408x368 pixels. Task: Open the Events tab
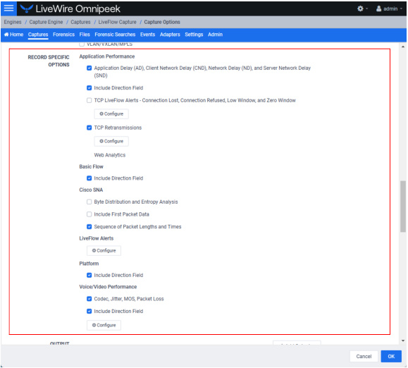pos(147,35)
